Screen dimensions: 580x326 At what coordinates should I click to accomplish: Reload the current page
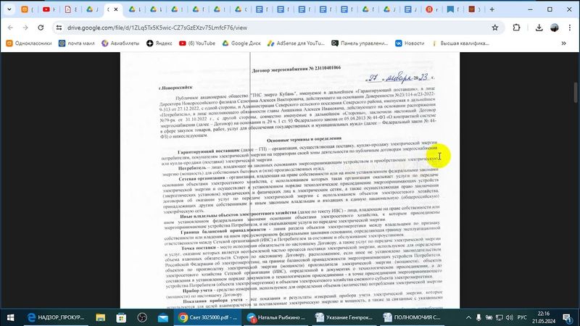(x=41, y=28)
